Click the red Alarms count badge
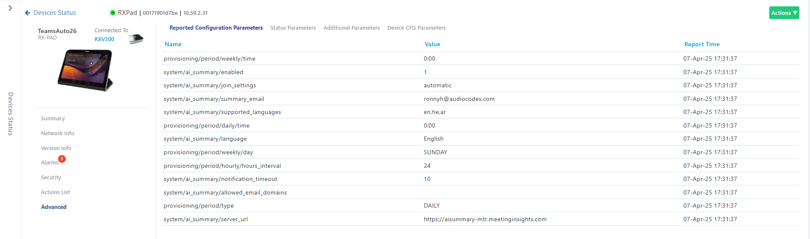The width and height of the screenshot is (810, 239). coord(62,159)
